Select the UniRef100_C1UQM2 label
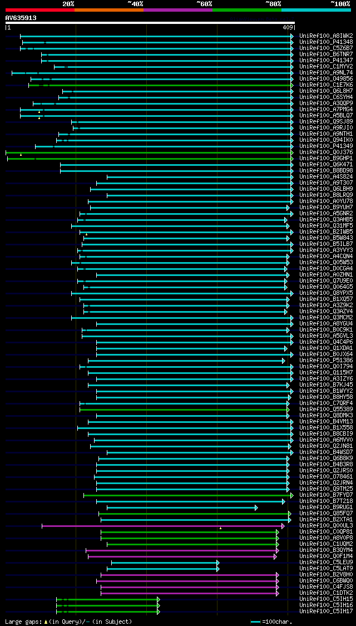Screen dimensions: 356x626 pos(326,544)
